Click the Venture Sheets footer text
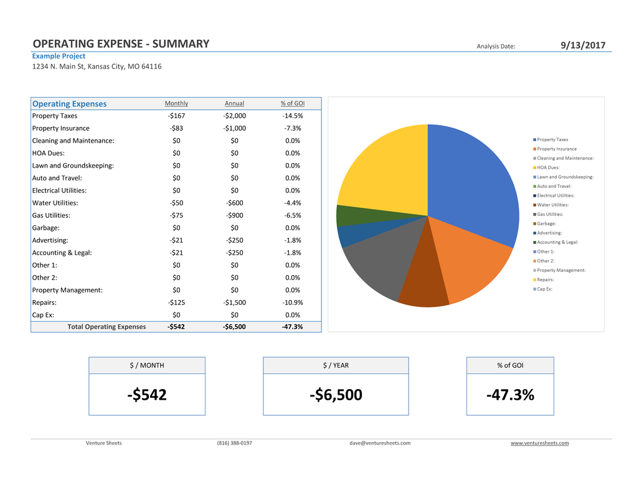Image resolution: width=644 pixels, height=498 pixels. tap(104, 443)
